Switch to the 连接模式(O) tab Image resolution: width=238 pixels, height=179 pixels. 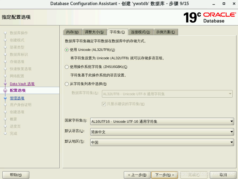(141, 32)
